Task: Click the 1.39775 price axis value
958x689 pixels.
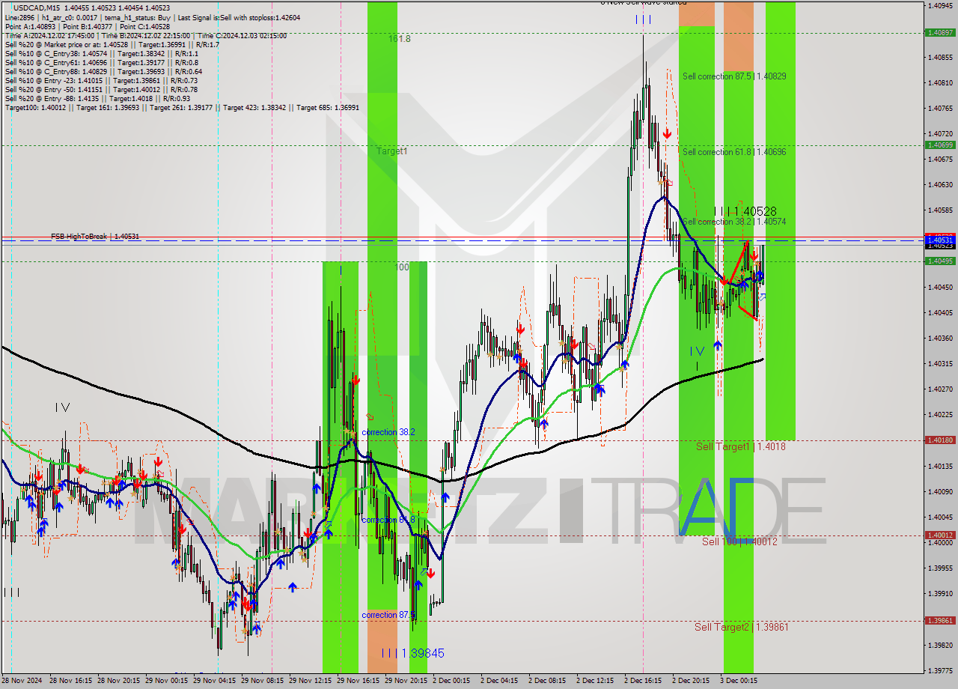Action: tap(940, 670)
